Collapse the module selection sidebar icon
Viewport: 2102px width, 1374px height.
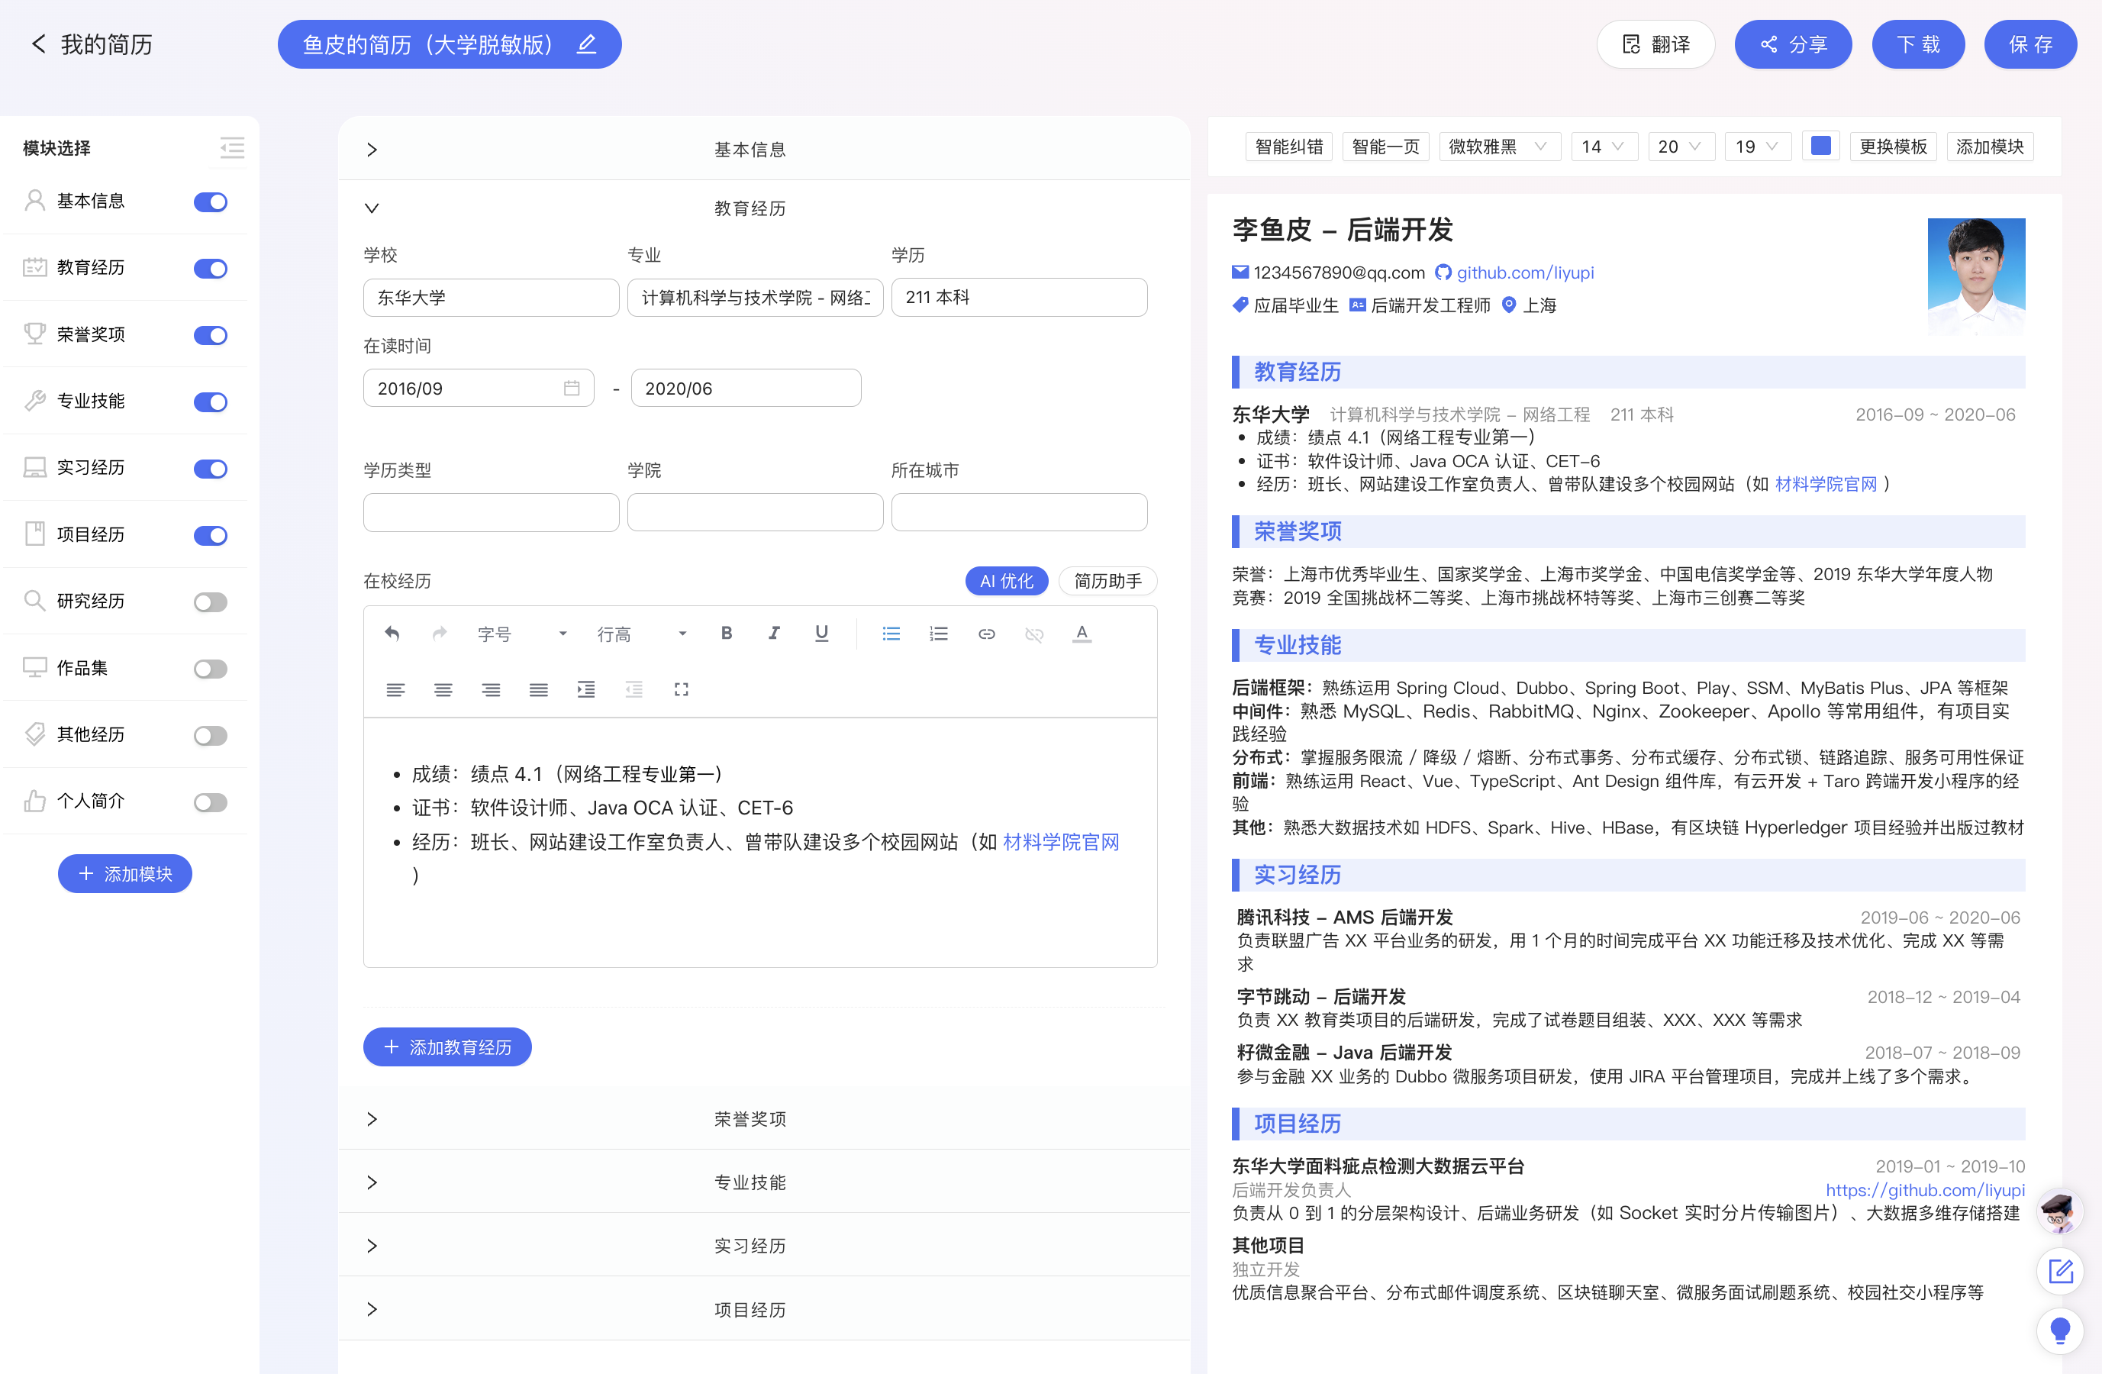tap(232, 147)
